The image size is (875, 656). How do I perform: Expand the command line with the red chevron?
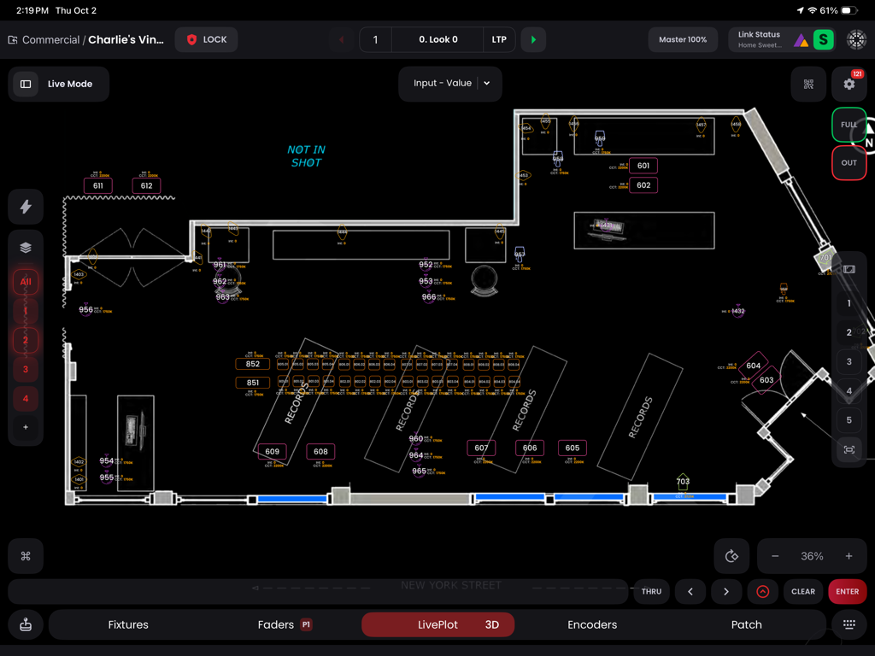click(762, 591)
